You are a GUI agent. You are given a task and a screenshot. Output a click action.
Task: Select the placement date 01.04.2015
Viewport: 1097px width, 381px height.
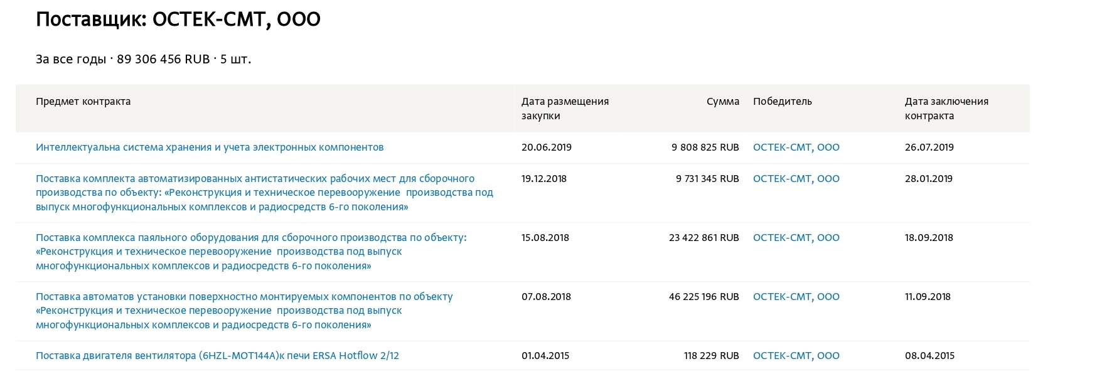pyautogui.click(x=545, y=356)
